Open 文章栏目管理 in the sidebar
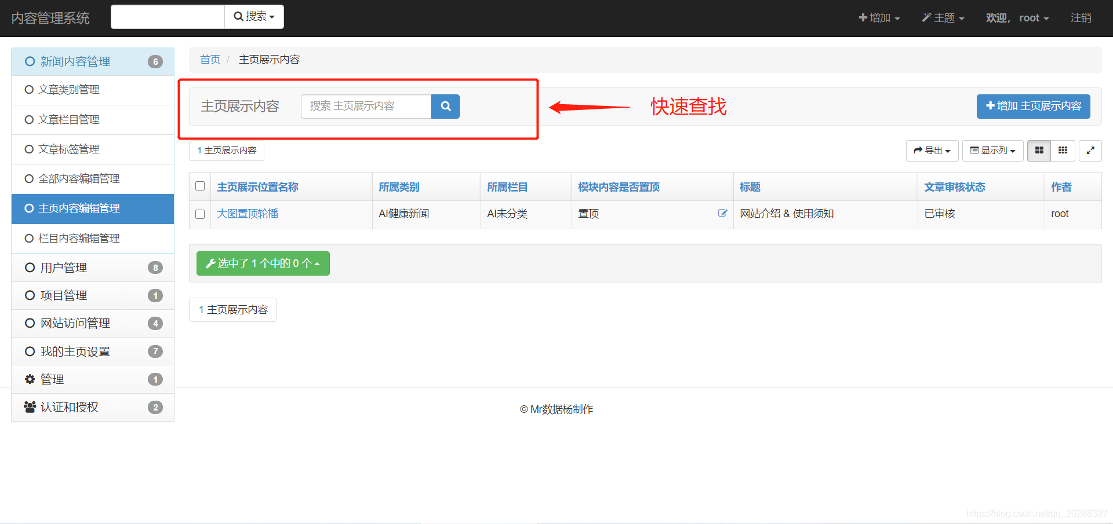The width and height of the screenshot is (1113, 524). pos(93,120)
